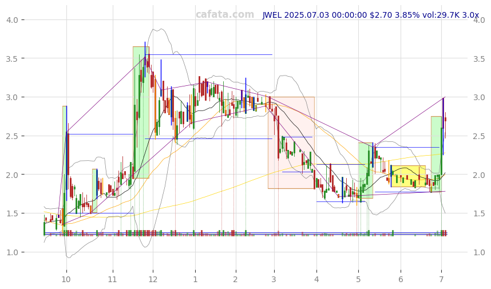Click the 3.5 label on the left axis

[x=12, y=58]
